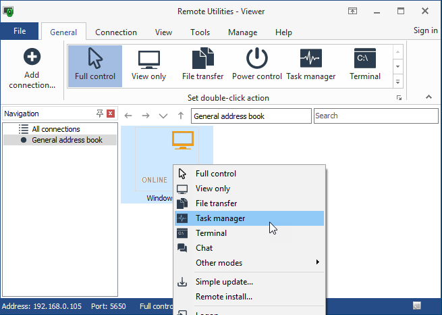Screen dimensions: 442x315
Task: Go back with the left arrow
Action: coord(128,116)
